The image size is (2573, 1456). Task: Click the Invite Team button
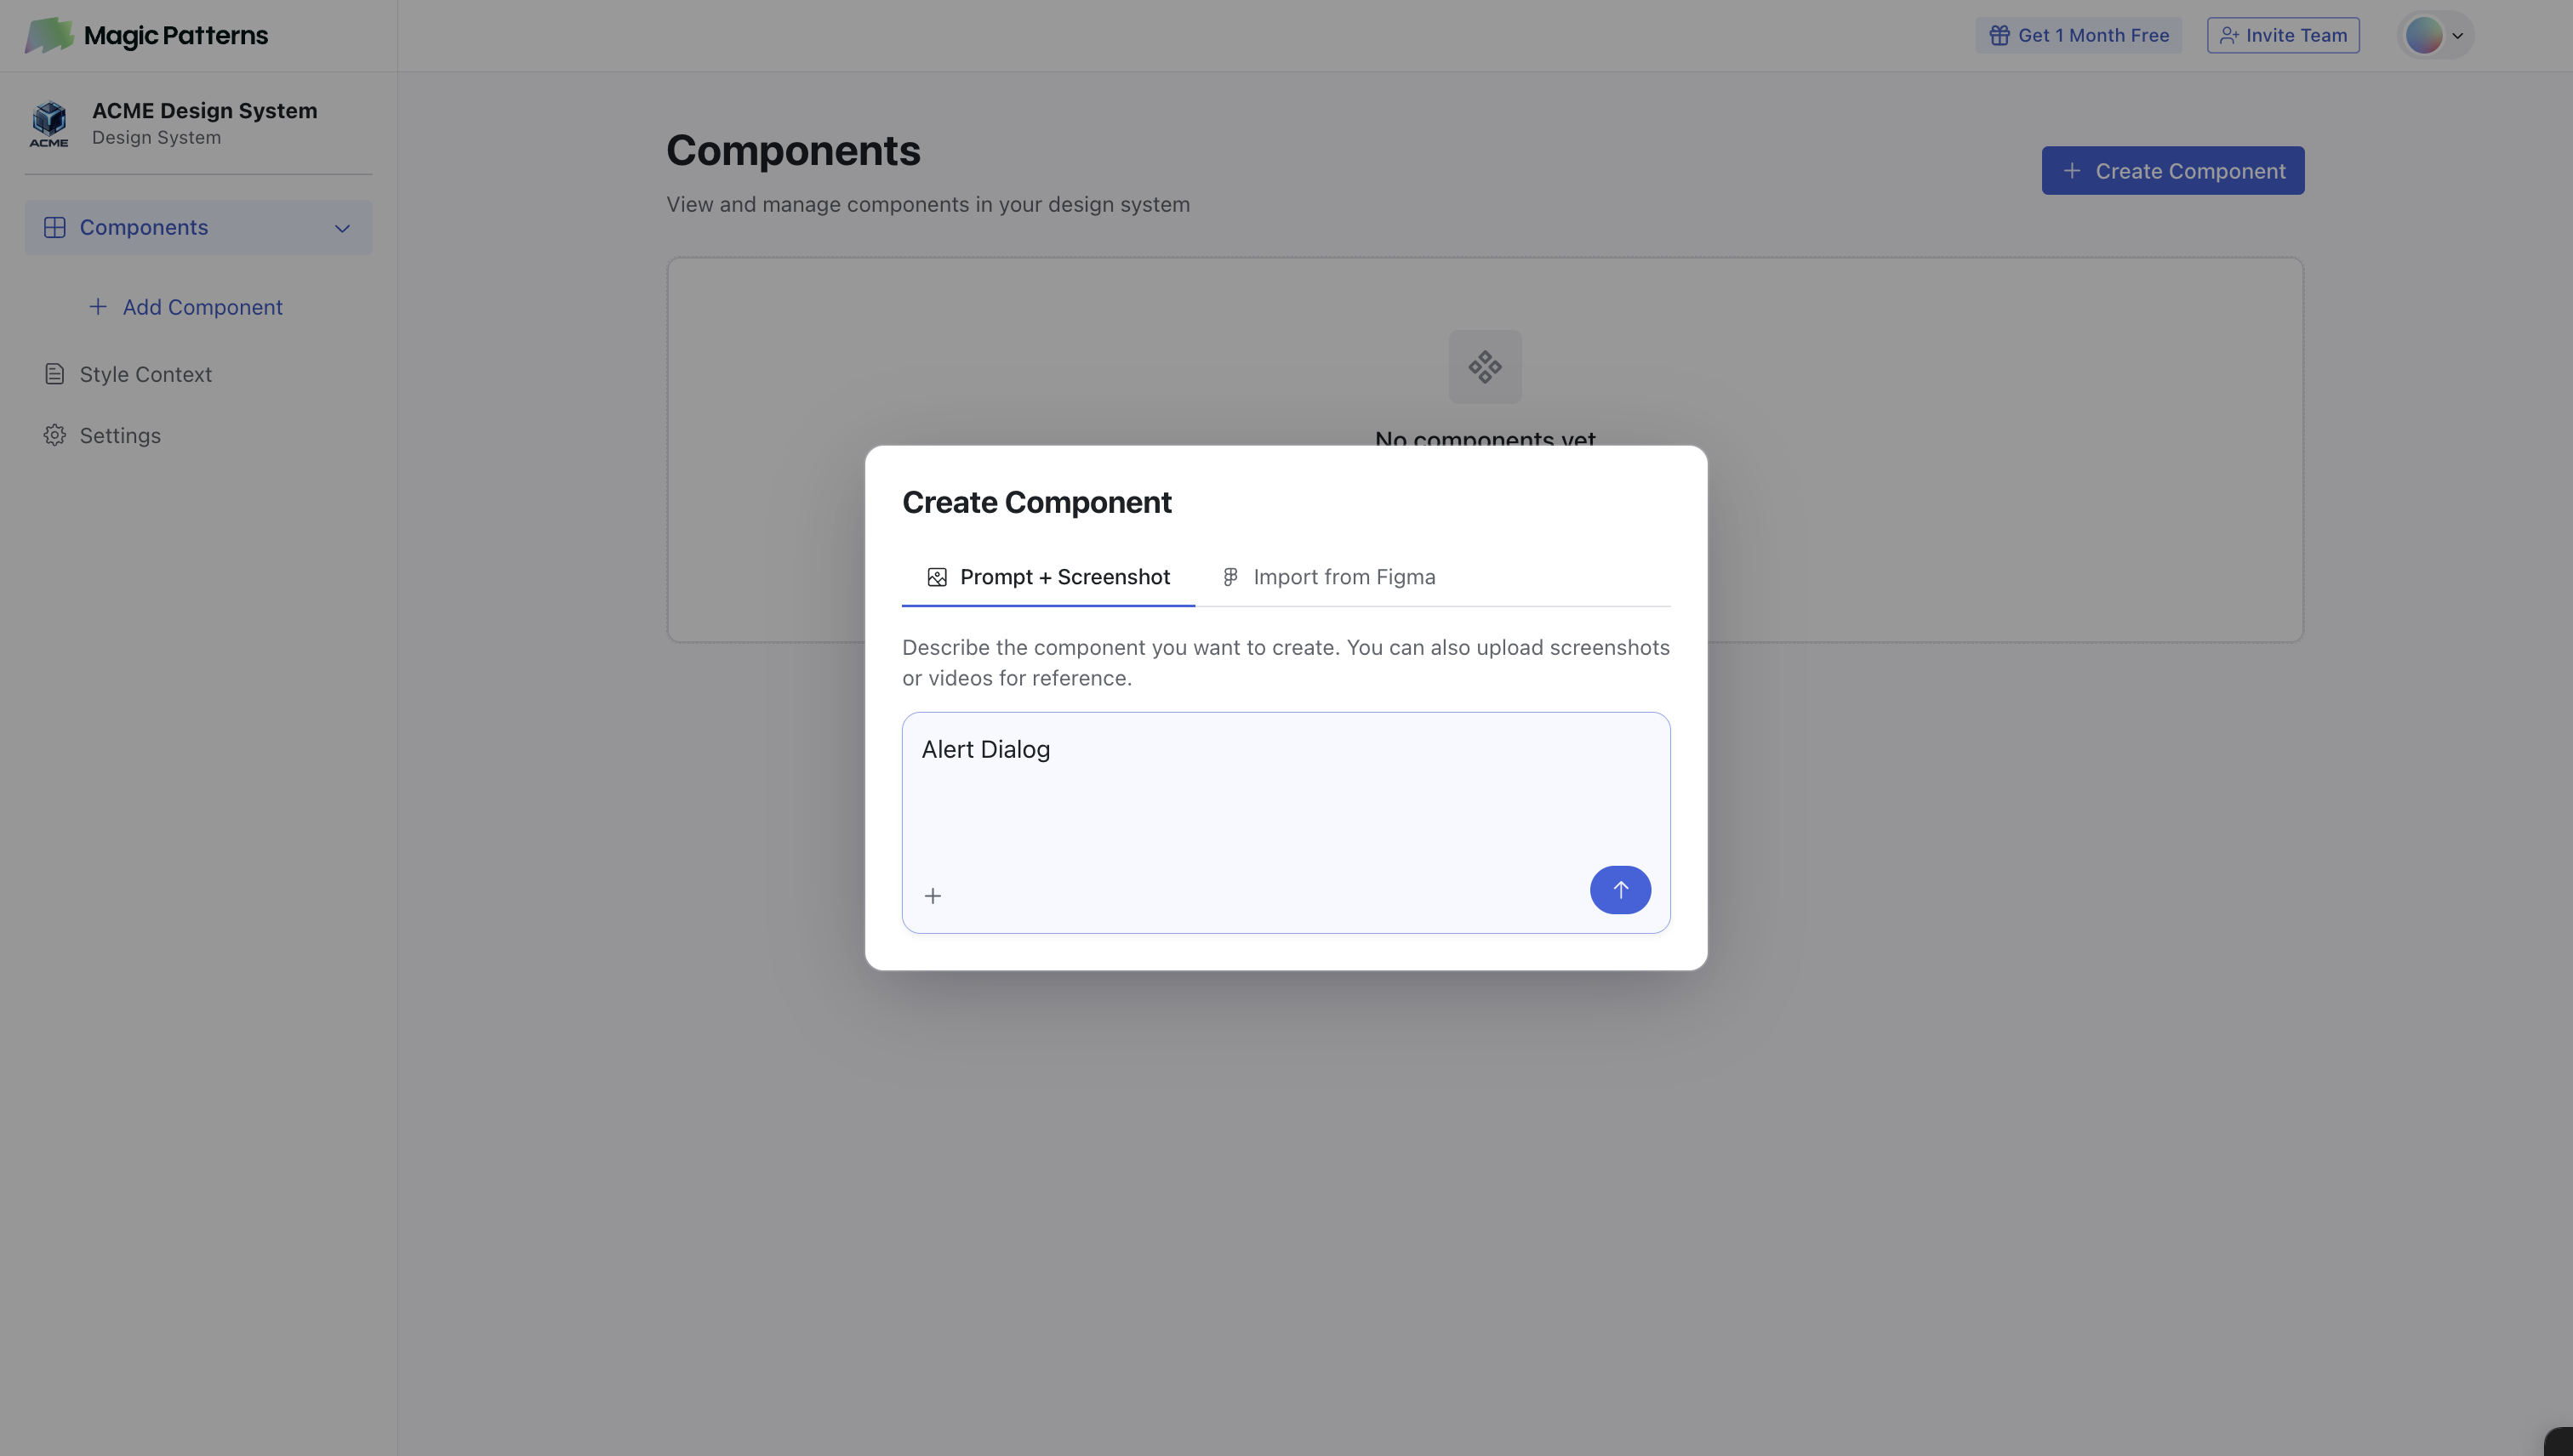click(x=2283, y=35)
